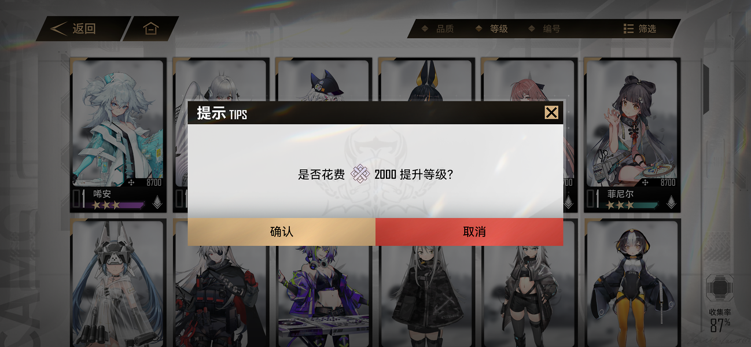Sort characters by 品质
This screenshot has height=347, width=751.
point(438,28)
